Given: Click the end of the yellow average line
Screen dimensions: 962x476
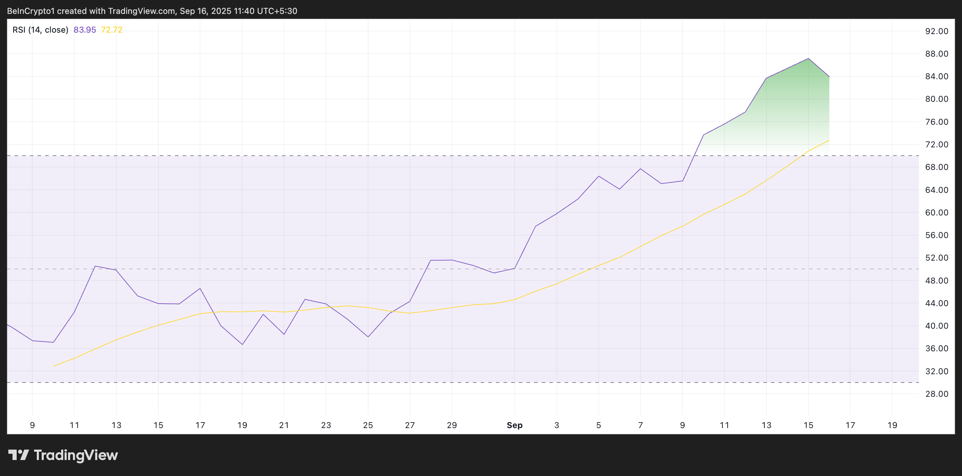Looking at the screenshot, I should coord(829,140).
